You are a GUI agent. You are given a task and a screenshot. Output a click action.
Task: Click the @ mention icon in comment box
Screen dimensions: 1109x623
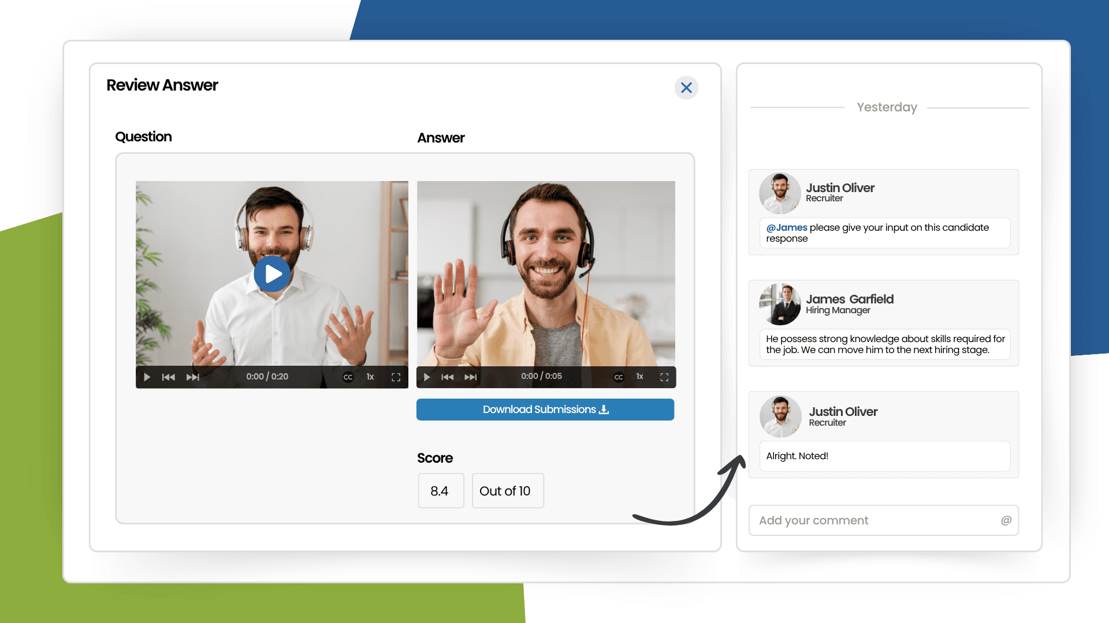point(1006,520)
